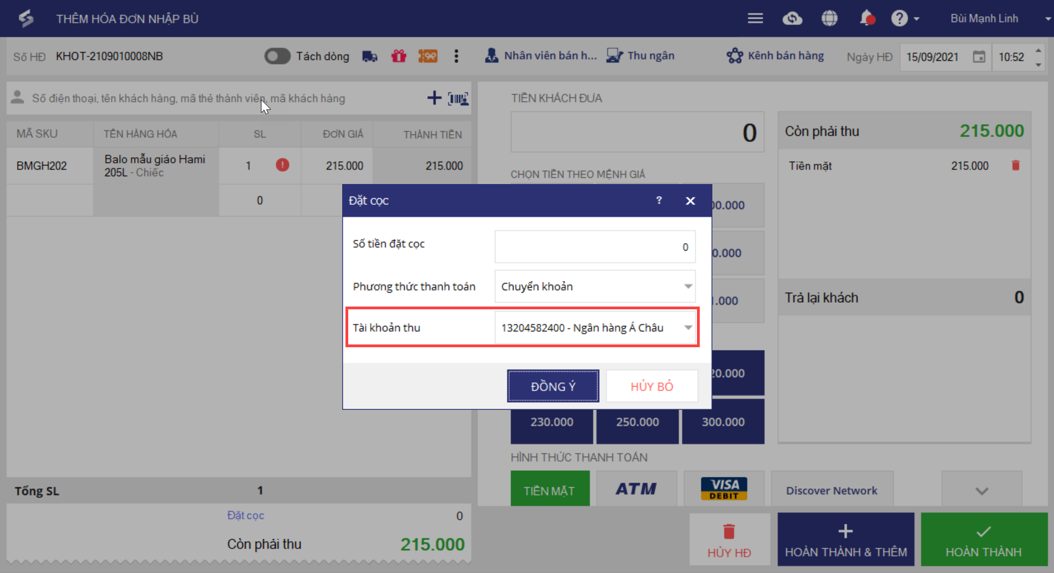Cancel the invoice with HỦY HĐ
This screenshot has height=573, width=1054.
click(729, 540)
